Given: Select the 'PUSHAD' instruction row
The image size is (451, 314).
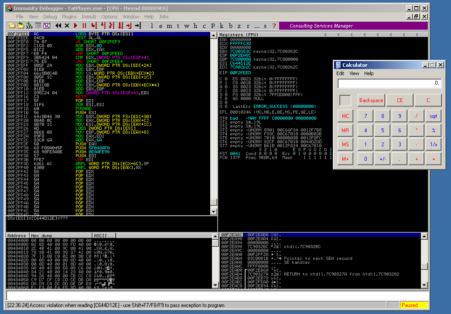Looking at the screenshot, I should pos(108,109).
